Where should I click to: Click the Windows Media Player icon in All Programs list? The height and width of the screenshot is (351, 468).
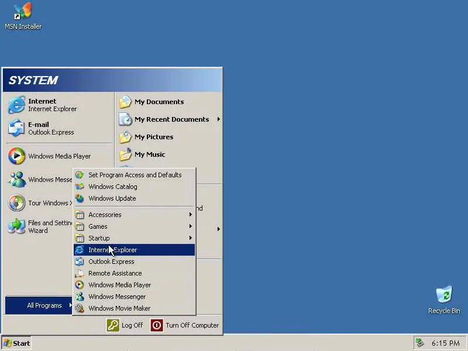(80, 285)
